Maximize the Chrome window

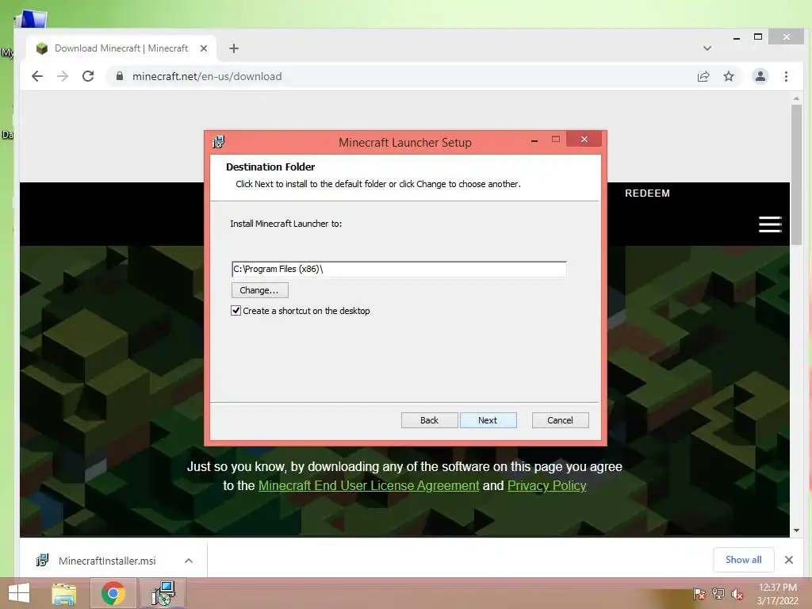[757, 36]
